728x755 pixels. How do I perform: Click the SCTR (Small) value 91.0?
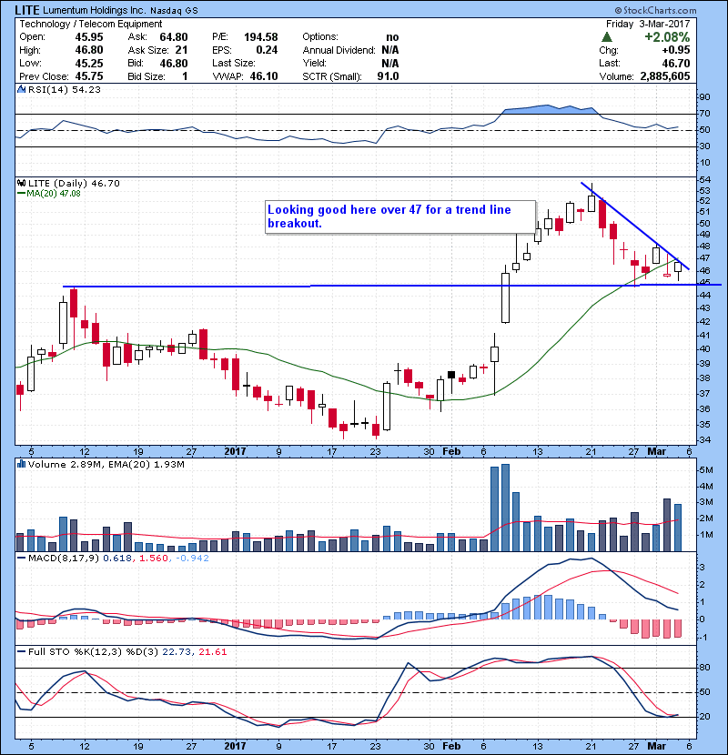[x=389, y=76]
